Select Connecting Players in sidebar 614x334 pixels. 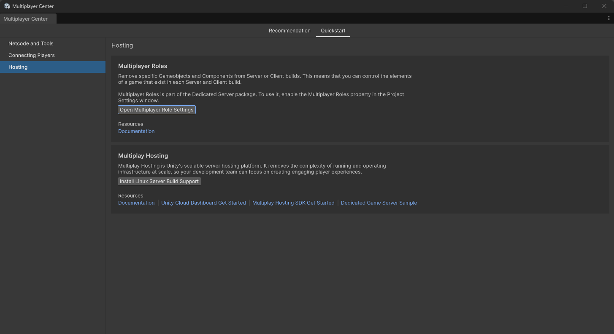pyautogui.click(x=53, y=55)
